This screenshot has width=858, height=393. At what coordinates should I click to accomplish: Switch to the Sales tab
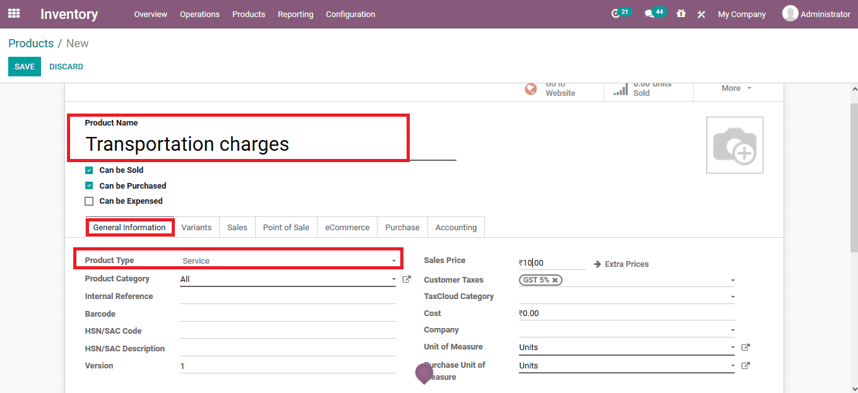coord(237,227)
